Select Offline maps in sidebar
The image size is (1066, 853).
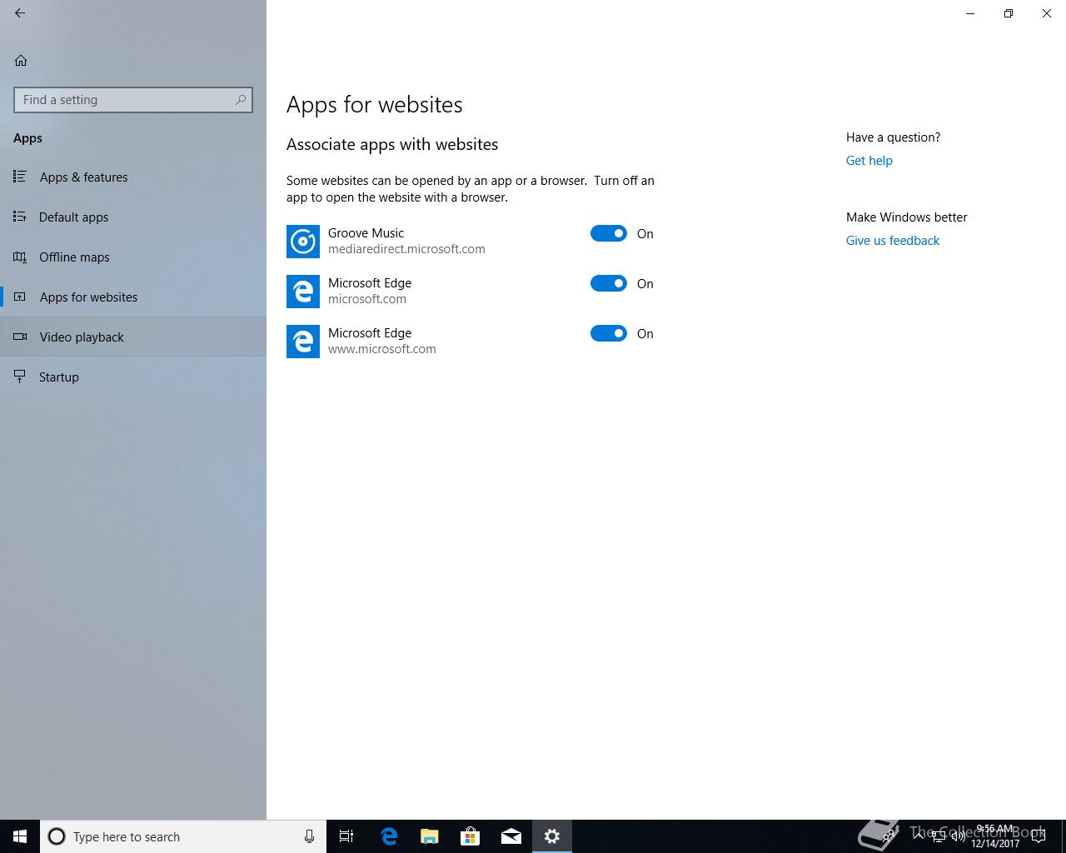[x=133, y=257]
